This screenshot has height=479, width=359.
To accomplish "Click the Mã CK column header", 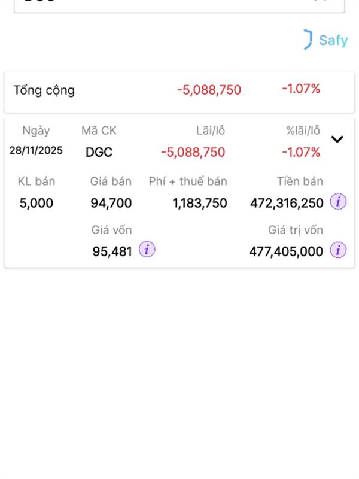I will pos(99,131).
